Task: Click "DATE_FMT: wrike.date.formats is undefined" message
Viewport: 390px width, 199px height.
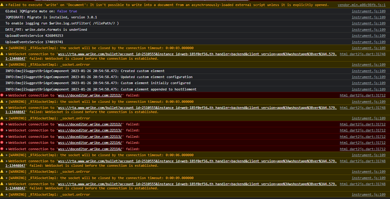Action: tap(46, 30)
